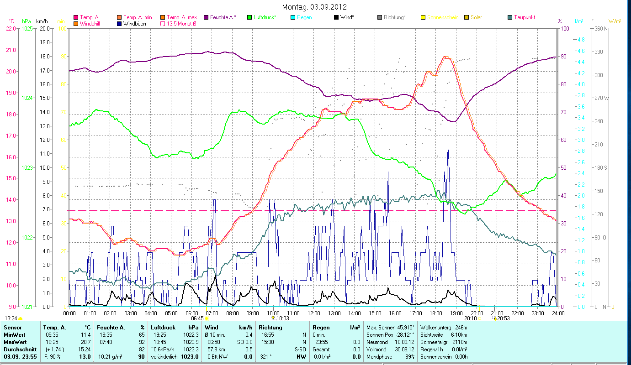Click the sun marker icon beside 20:53
The height and width of the screenshot is (365, 631).
click(x=494, y=318)
